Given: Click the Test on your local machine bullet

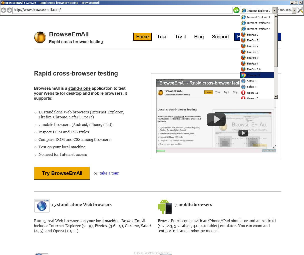Looking at the screenshot, I should pos(62,147).
